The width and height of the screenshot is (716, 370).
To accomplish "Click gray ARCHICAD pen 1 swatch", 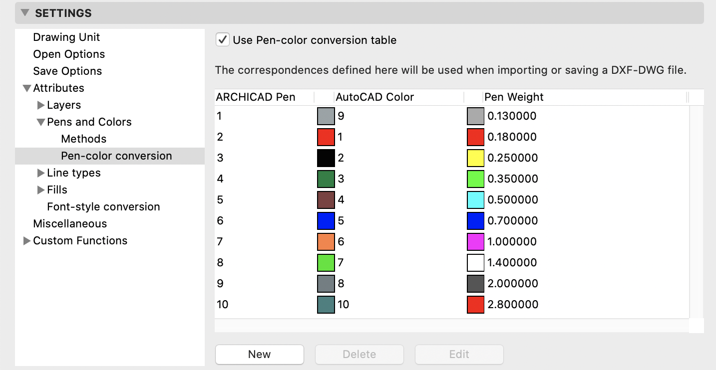I will click(326, 116).
